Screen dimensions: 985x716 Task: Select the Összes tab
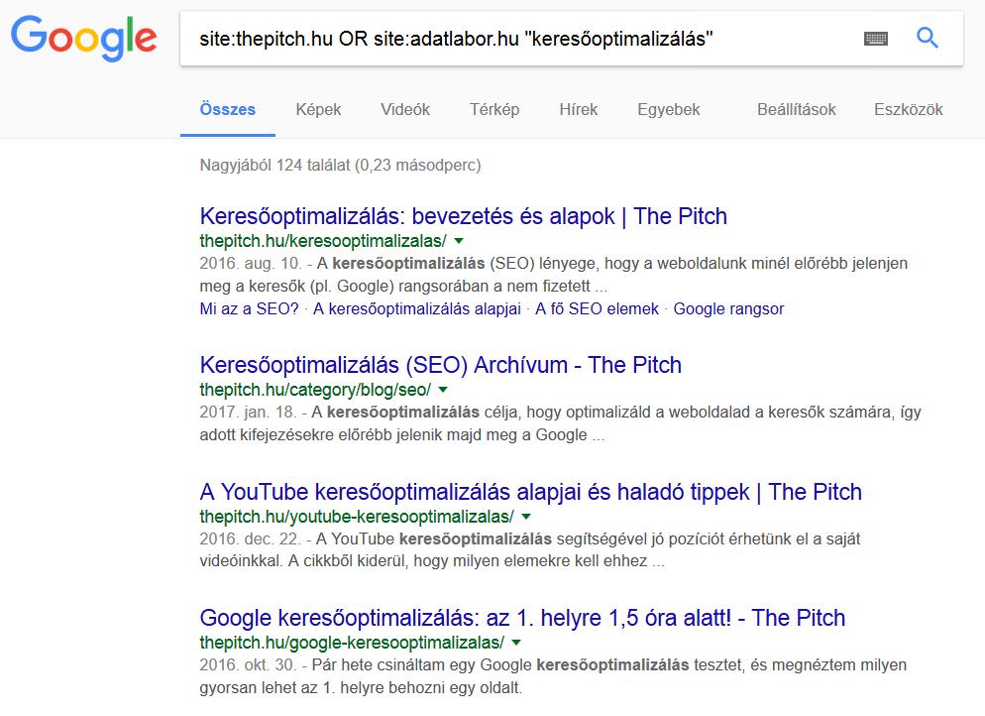(227, 109)
